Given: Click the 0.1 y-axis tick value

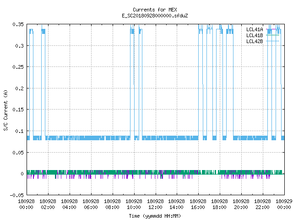Looking at the screenshot, I should coord(20,131).
